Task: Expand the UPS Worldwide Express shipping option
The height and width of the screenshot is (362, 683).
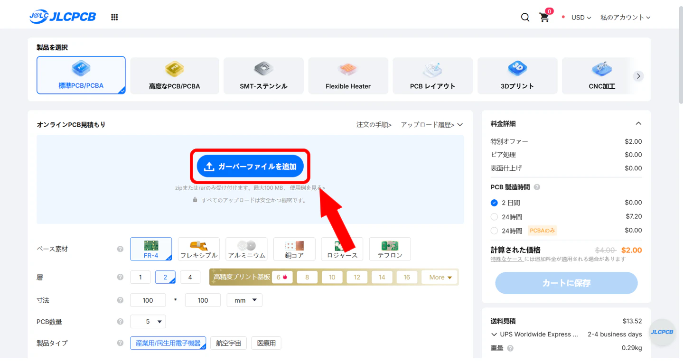Action: point(494,334)
